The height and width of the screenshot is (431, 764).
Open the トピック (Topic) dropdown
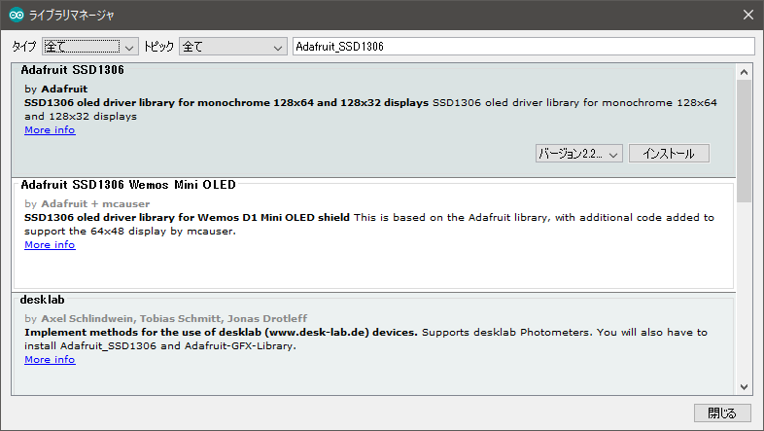click(233, 47)
